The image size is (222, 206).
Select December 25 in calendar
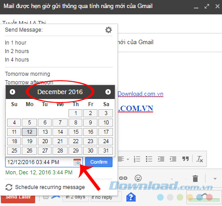pos(14,151)
